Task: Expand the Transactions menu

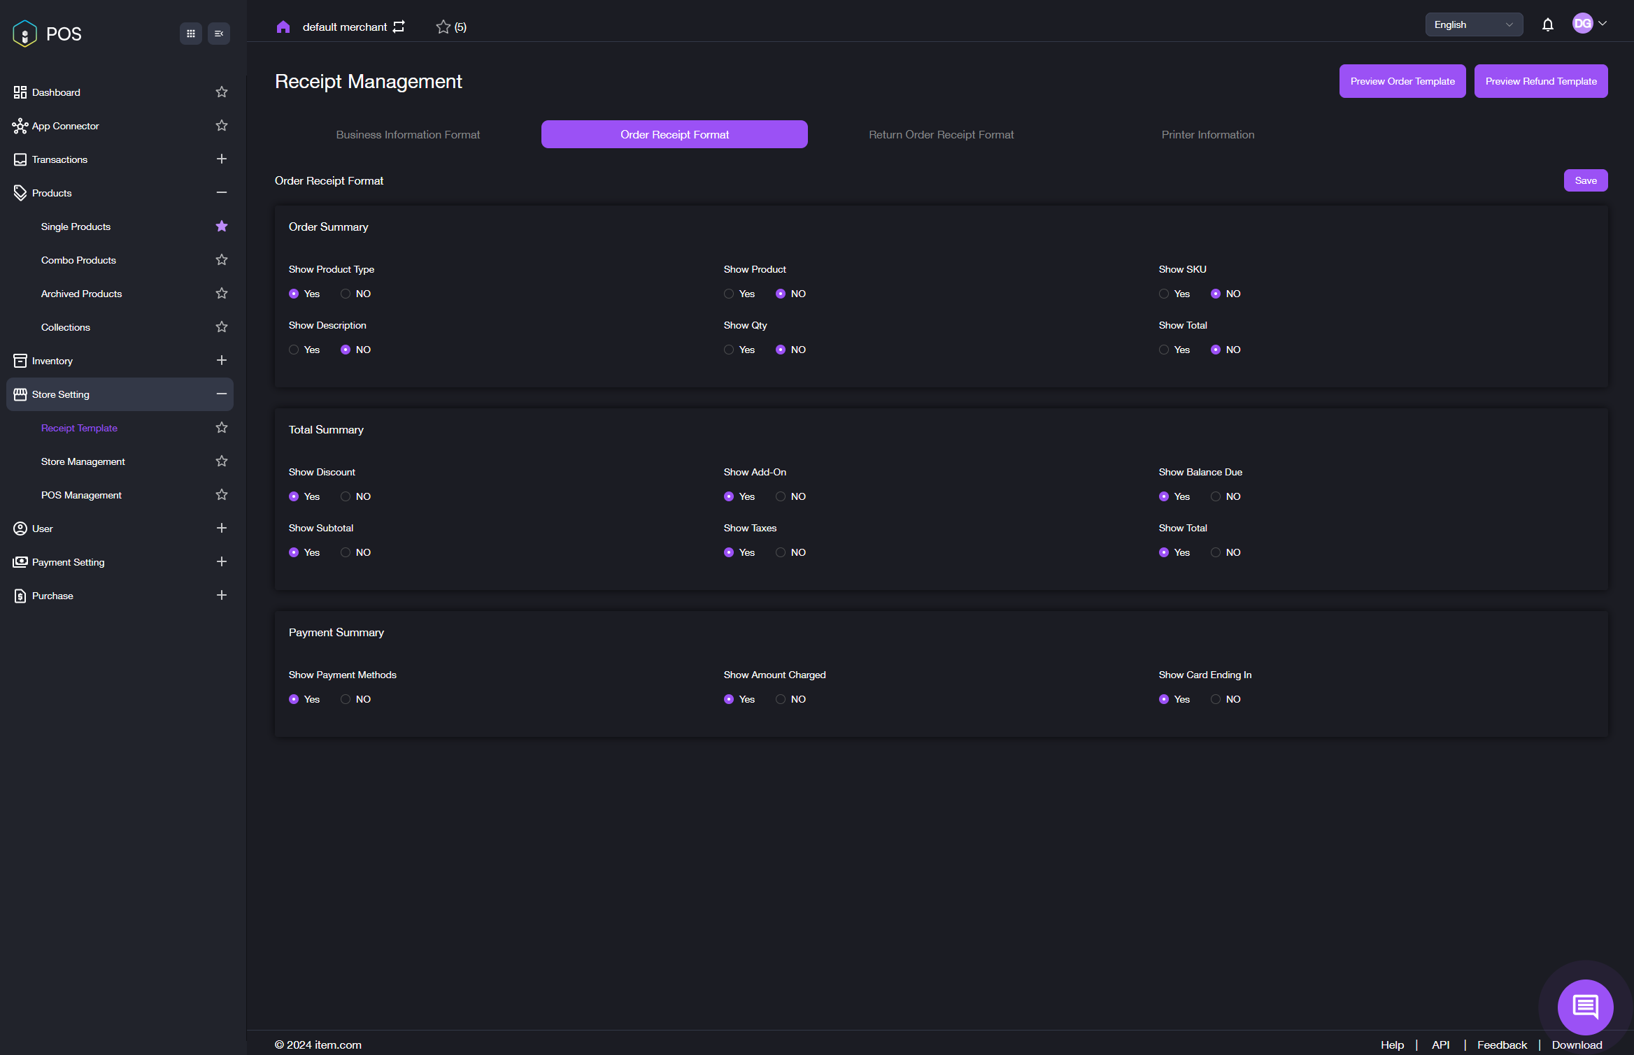Action: click(x=222, y=159)
